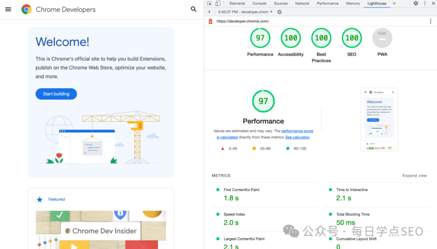Click the First Contentful Paint metric
This screenshot has width=437, height=249.
click(x=241, y=190)
